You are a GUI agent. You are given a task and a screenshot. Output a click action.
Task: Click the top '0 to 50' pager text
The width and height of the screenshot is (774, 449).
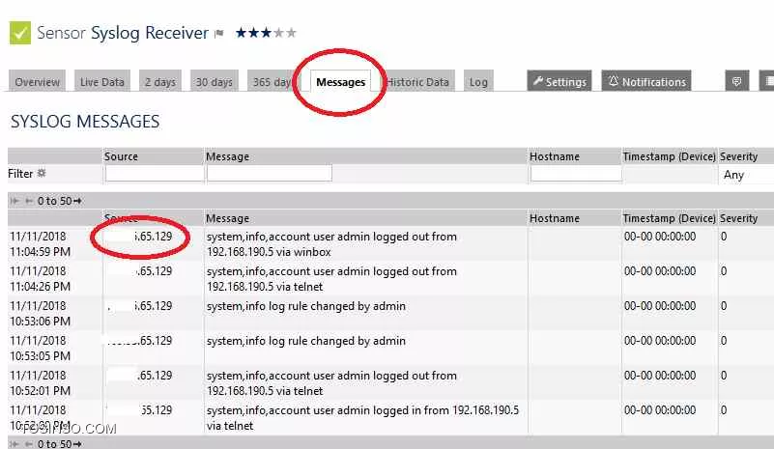coord(54,201)
